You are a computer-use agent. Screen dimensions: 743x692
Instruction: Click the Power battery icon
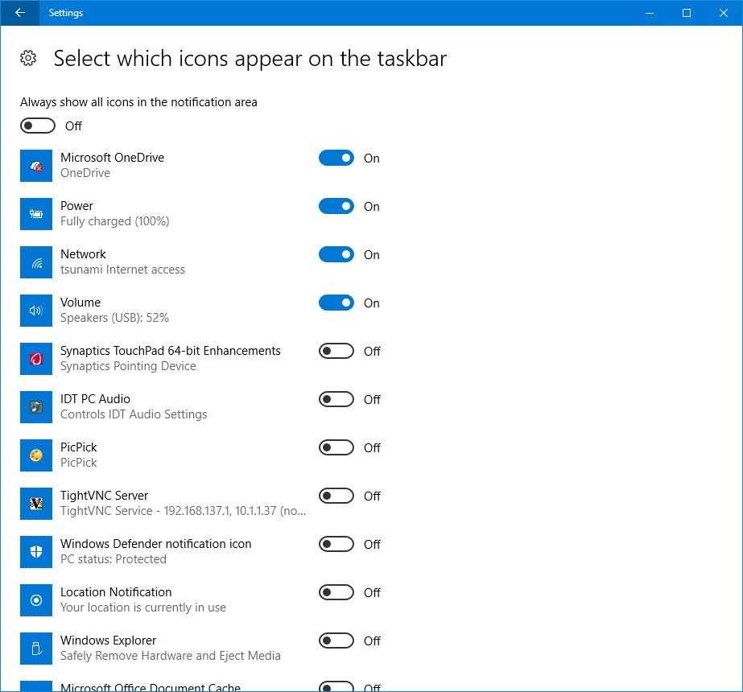click(35, 214)
